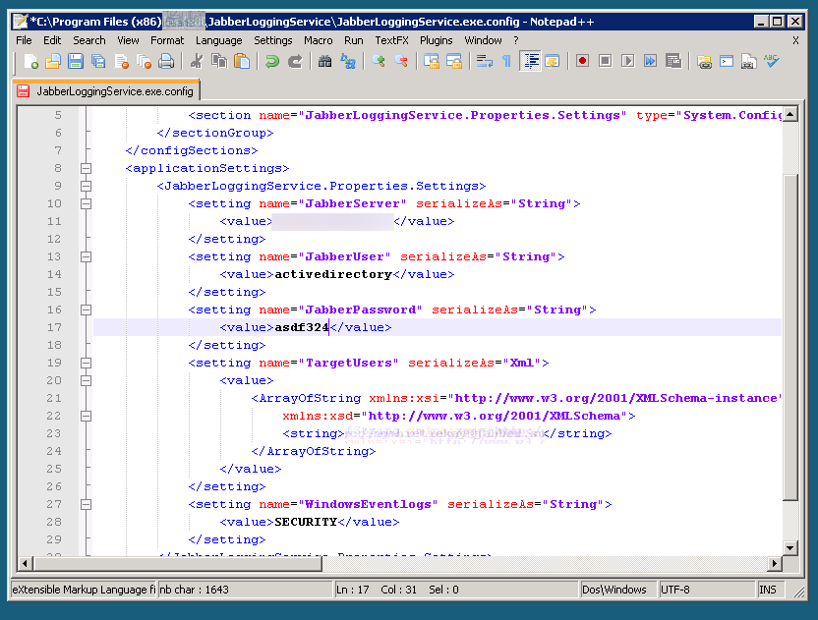
Task: Select the JabberLoggingService.exe.config tab
Action: point(106,91)
